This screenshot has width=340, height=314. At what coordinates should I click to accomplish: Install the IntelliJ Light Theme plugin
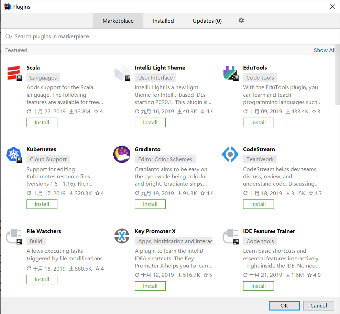pos(150,123)
